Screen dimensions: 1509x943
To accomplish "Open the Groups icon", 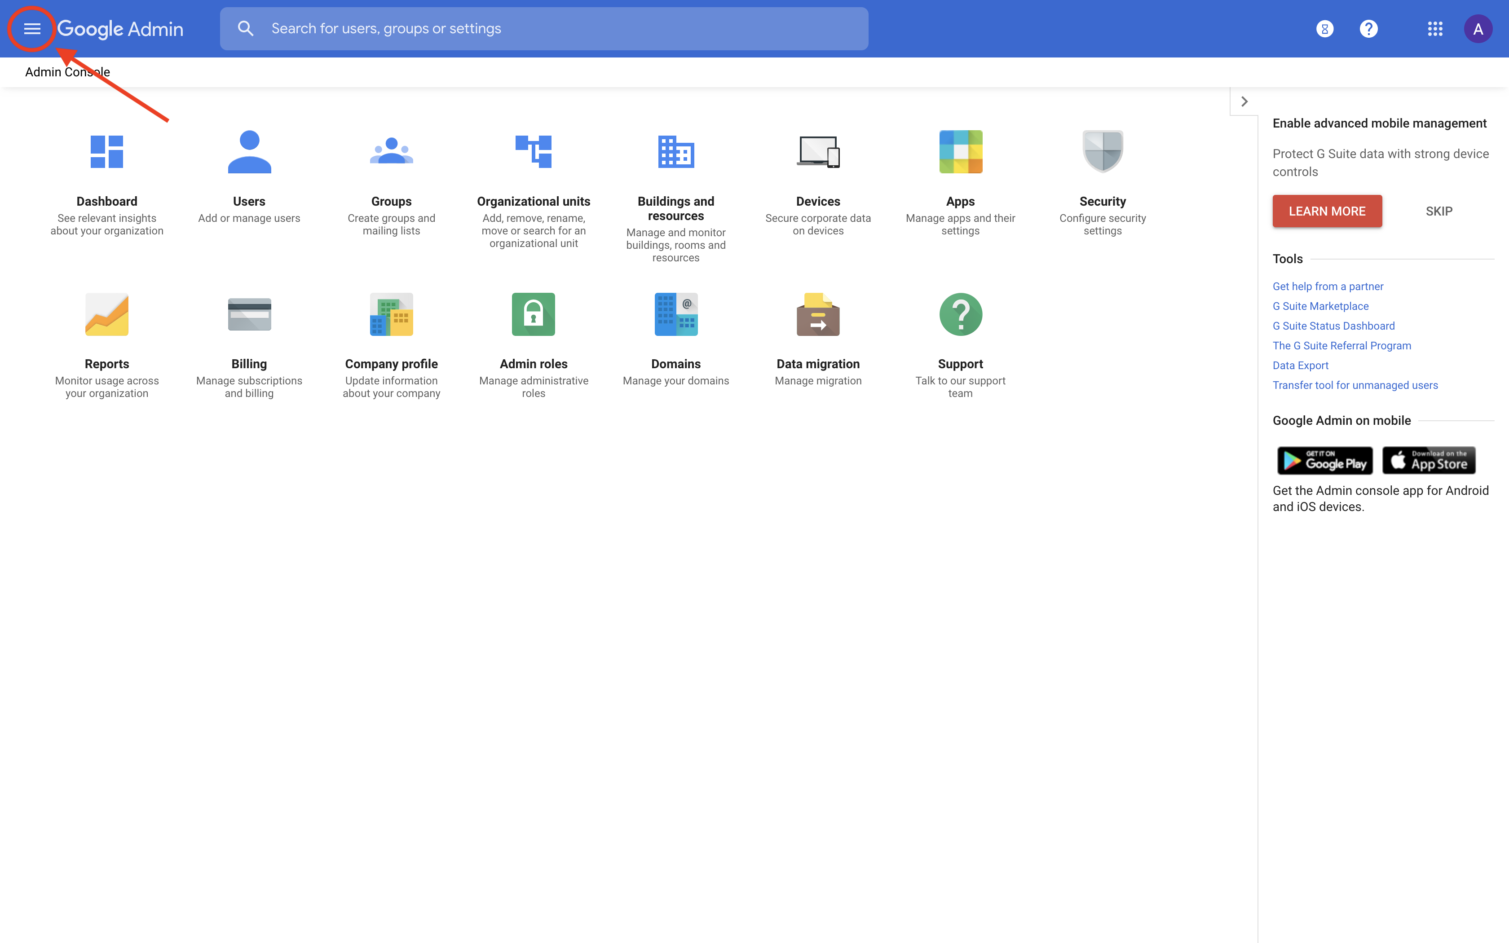I will pyautogui.click(x=391, y=152).
